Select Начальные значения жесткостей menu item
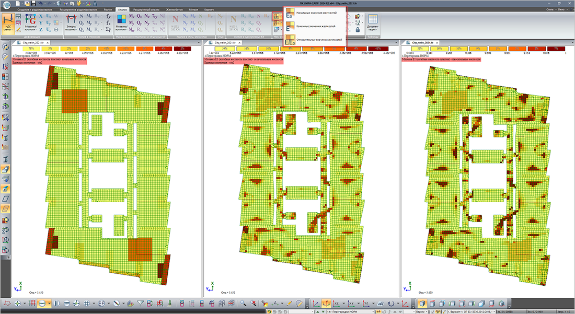This screenshot has height=314, width=575. click(x=315, y=13)
